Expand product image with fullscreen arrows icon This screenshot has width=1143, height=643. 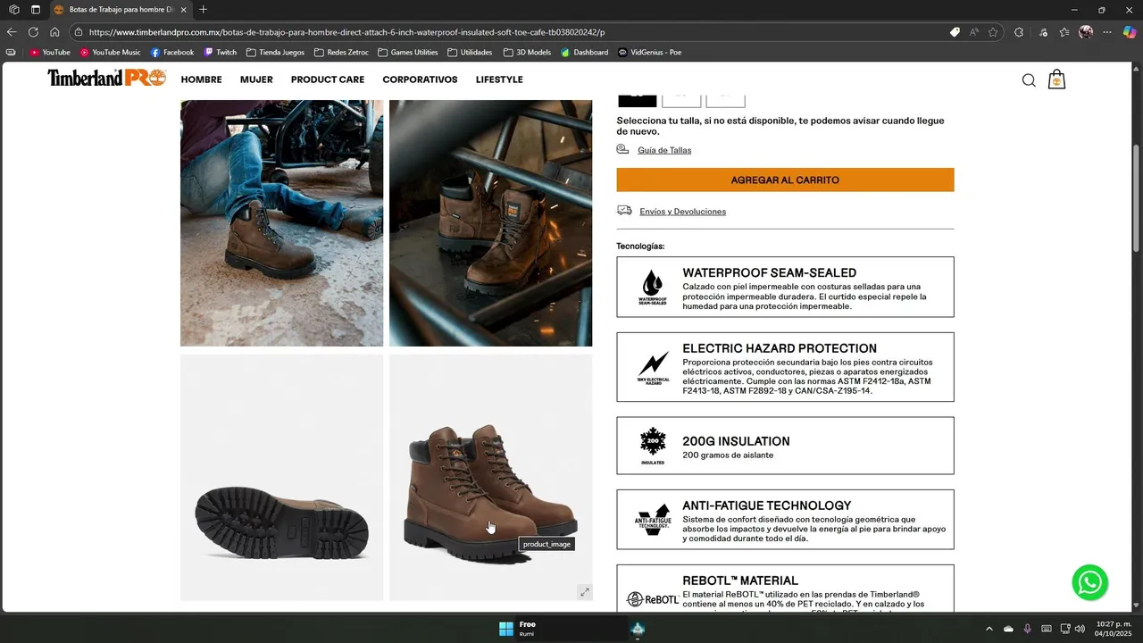584,591
